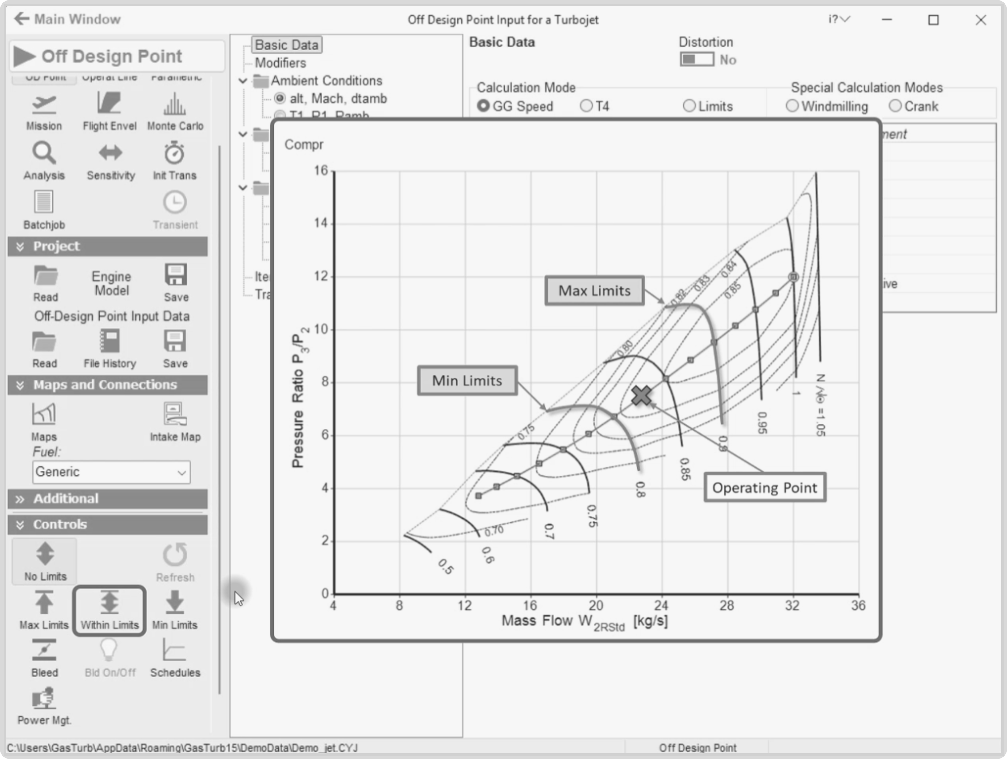Open the Intake Map tool

pyautogui.click(x=175, y=422)
